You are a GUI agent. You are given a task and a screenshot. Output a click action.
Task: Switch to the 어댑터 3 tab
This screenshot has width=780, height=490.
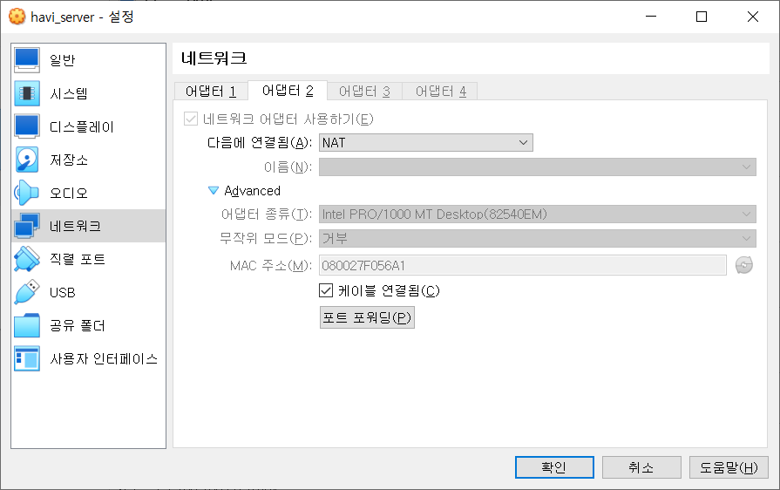(x=364, y=91)
